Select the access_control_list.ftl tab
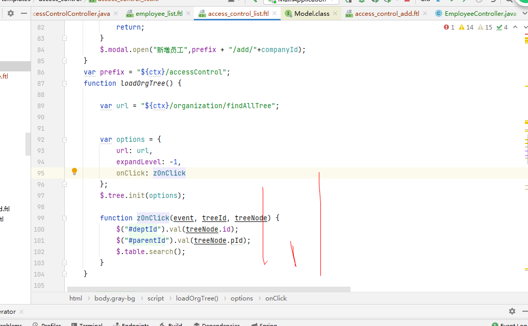 pyautogui.click(x=238, y=13)
